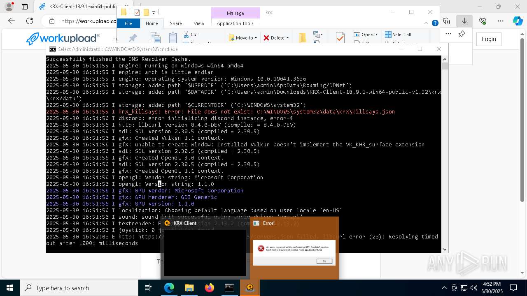Click Type here to search box
This screenshot has height=296, width=527.
79,288
